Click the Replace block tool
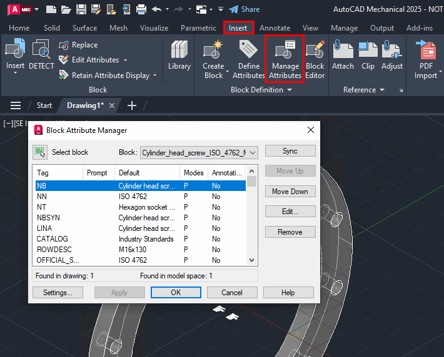Screen dimensions: 444x357 click(78, 45)
